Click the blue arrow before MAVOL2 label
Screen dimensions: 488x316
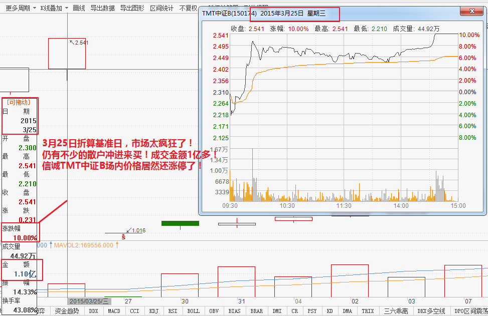click(51, 245)
